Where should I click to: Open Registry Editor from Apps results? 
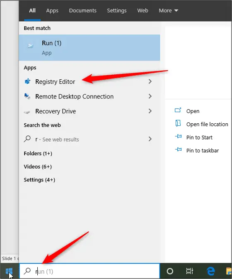[89, 81]
